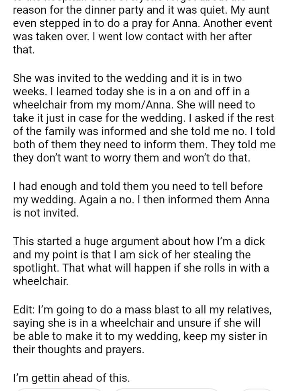Click the phrase "their thoughts and prayers."

click(78, 350)
